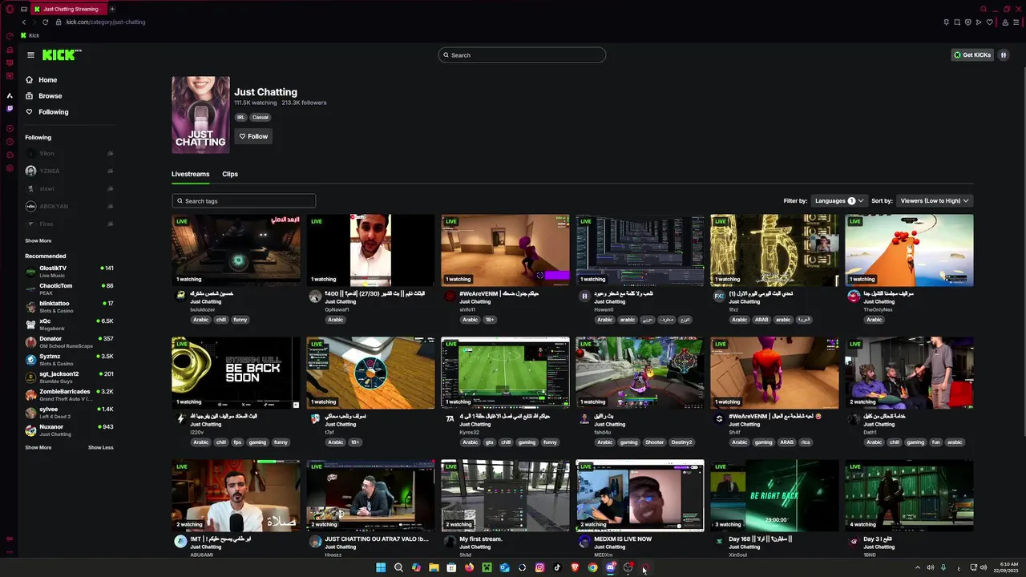
Task: Open Discord from the taskbar
Action: pyautogui.click(x=610, y=567)
